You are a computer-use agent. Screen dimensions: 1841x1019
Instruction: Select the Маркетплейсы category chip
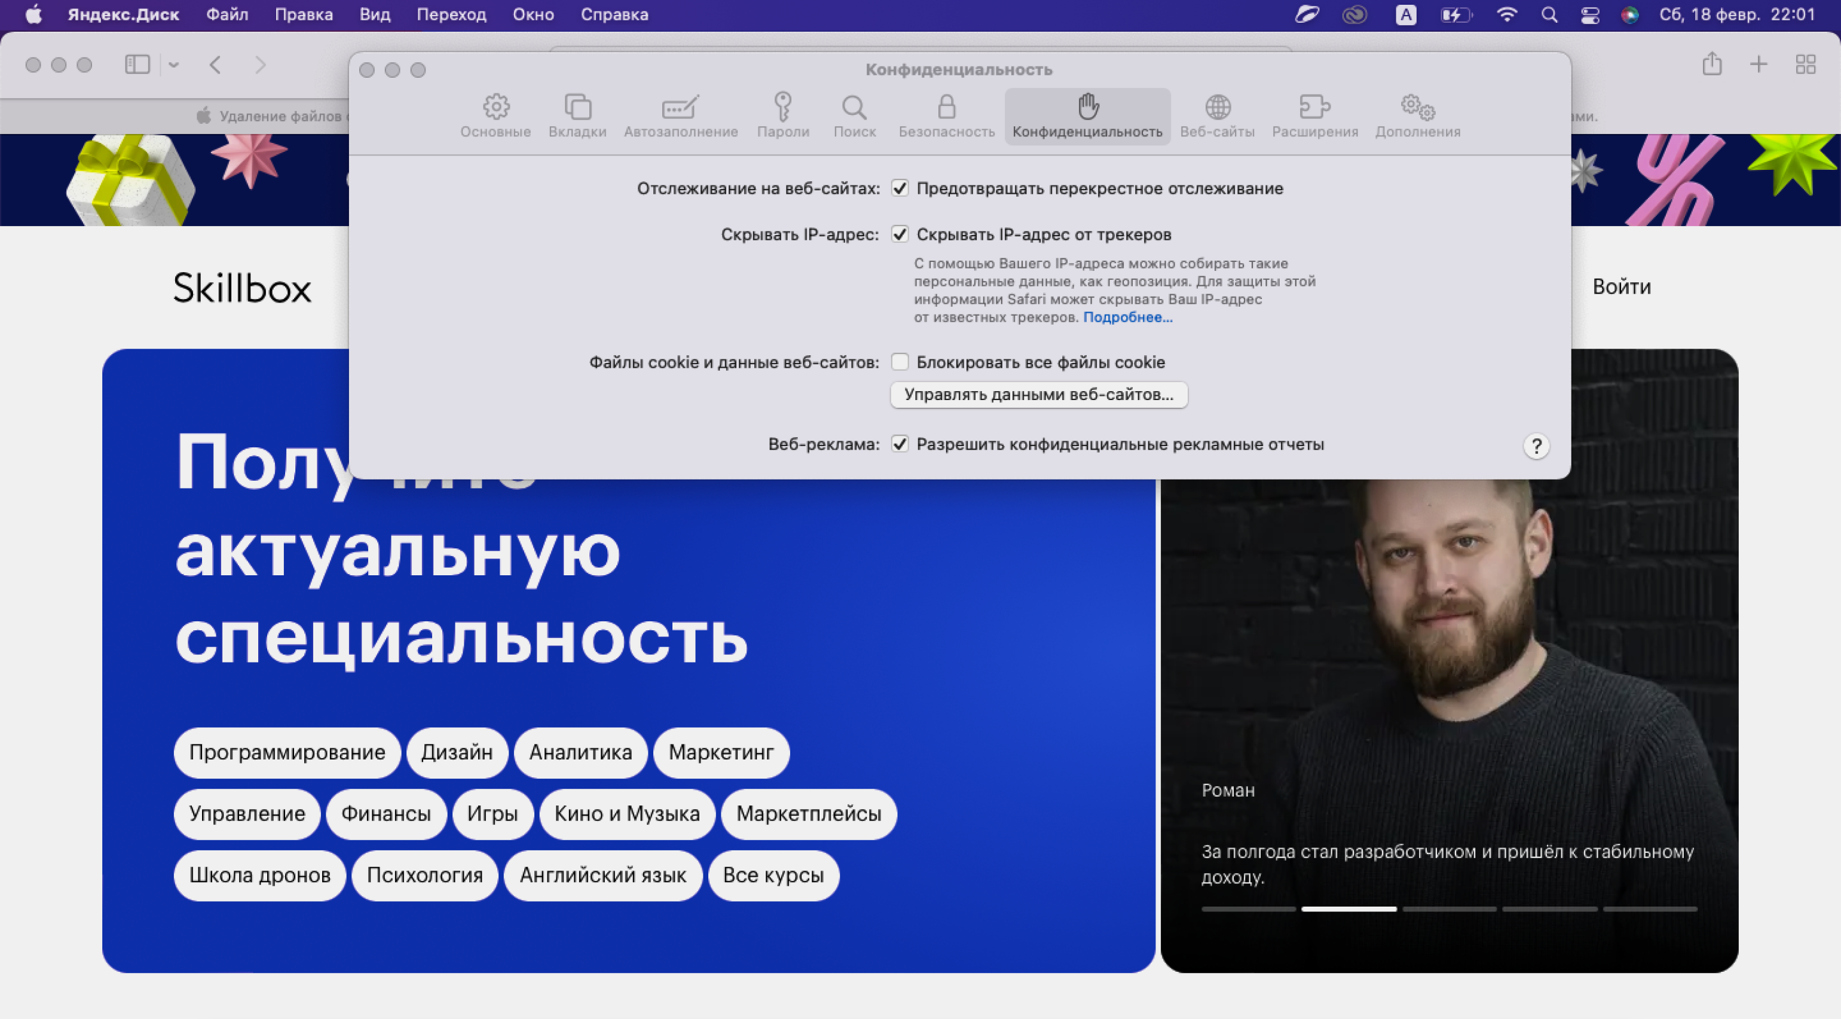(x=809, y=814)
